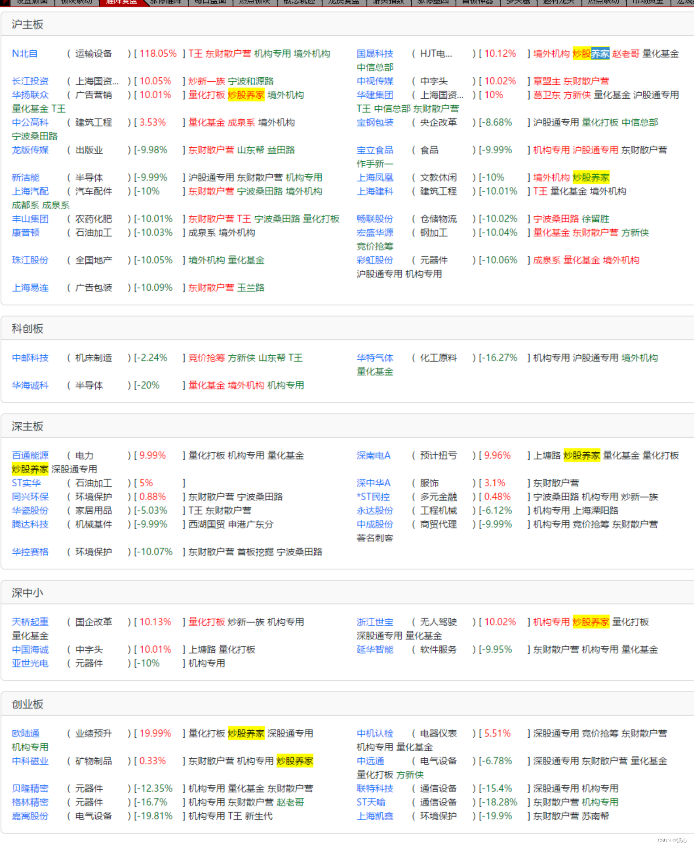Open the 浙江世宝 stock link
This screenshot has width=694, height=847.
tap(375, 622)
